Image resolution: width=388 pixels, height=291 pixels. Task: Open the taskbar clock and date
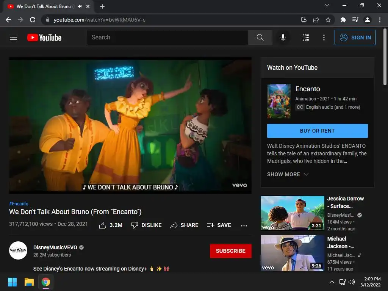371,282
